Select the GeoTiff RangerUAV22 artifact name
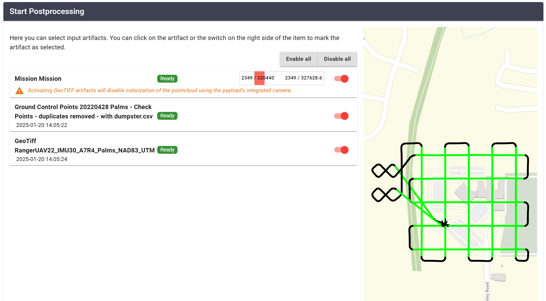The height and width of the screenshot is (301, 546). point(84,150)
